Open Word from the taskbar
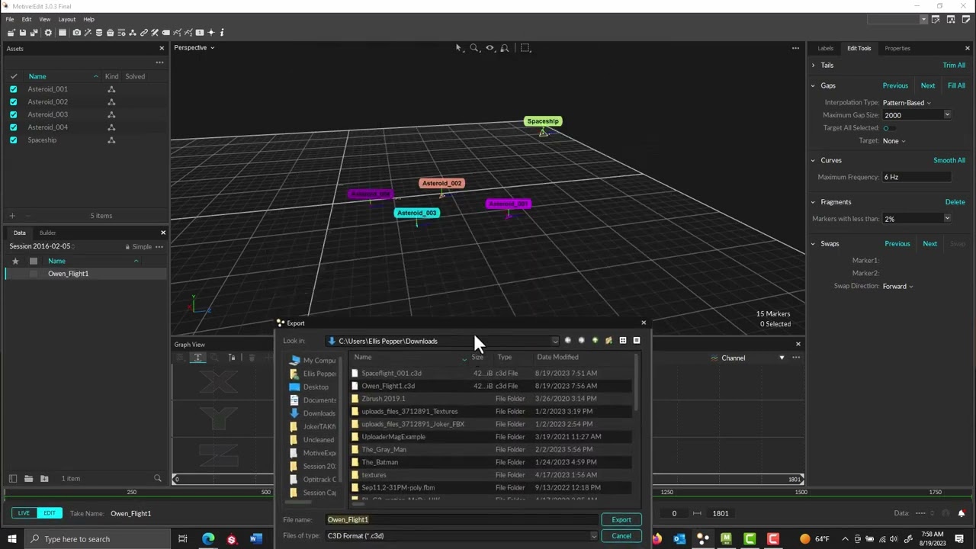The height and width of the screenshot is (549, 976). pos(255,539)
